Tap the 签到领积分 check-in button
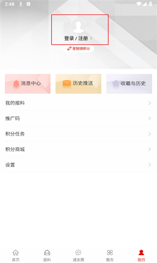The width and height of the screenshot is (157, 263). coord(78,49)
